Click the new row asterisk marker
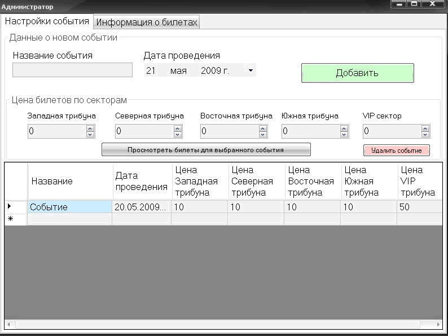448x336 pixels. (10, 219)
